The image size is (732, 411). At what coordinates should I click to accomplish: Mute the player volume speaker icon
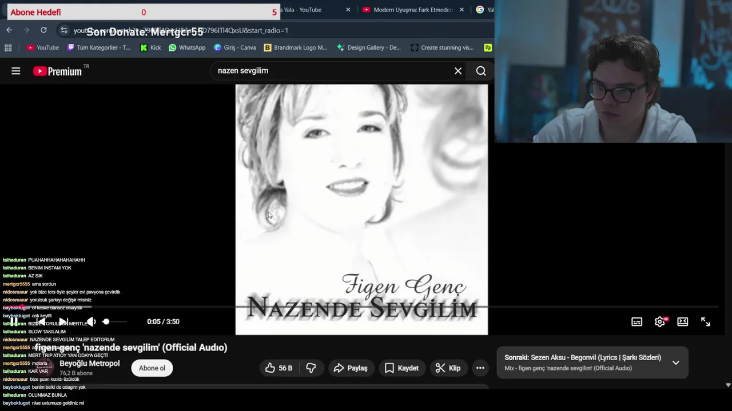point(90,321)
